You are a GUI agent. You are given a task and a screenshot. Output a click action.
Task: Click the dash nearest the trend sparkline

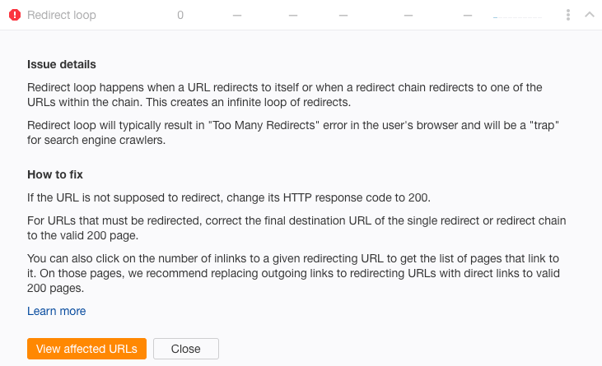click(467, 16)
